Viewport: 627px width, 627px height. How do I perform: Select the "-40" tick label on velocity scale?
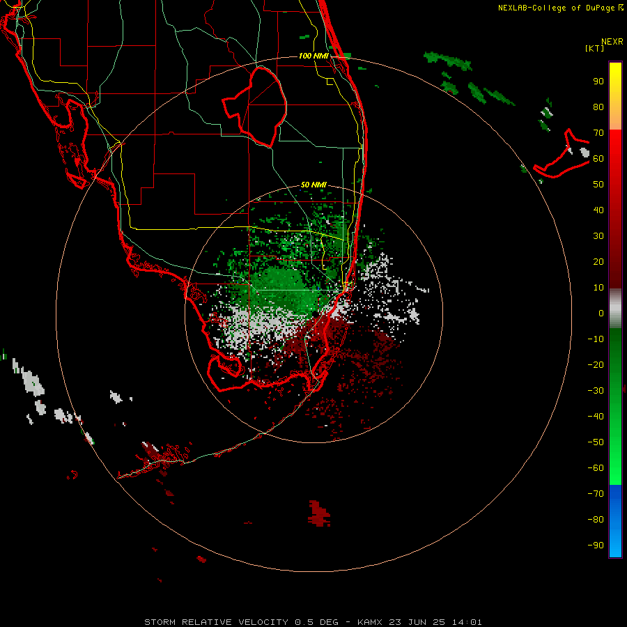pos(596,417)
